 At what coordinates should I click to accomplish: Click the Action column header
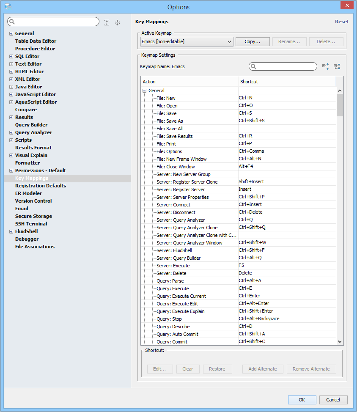[x=189, y=82]
